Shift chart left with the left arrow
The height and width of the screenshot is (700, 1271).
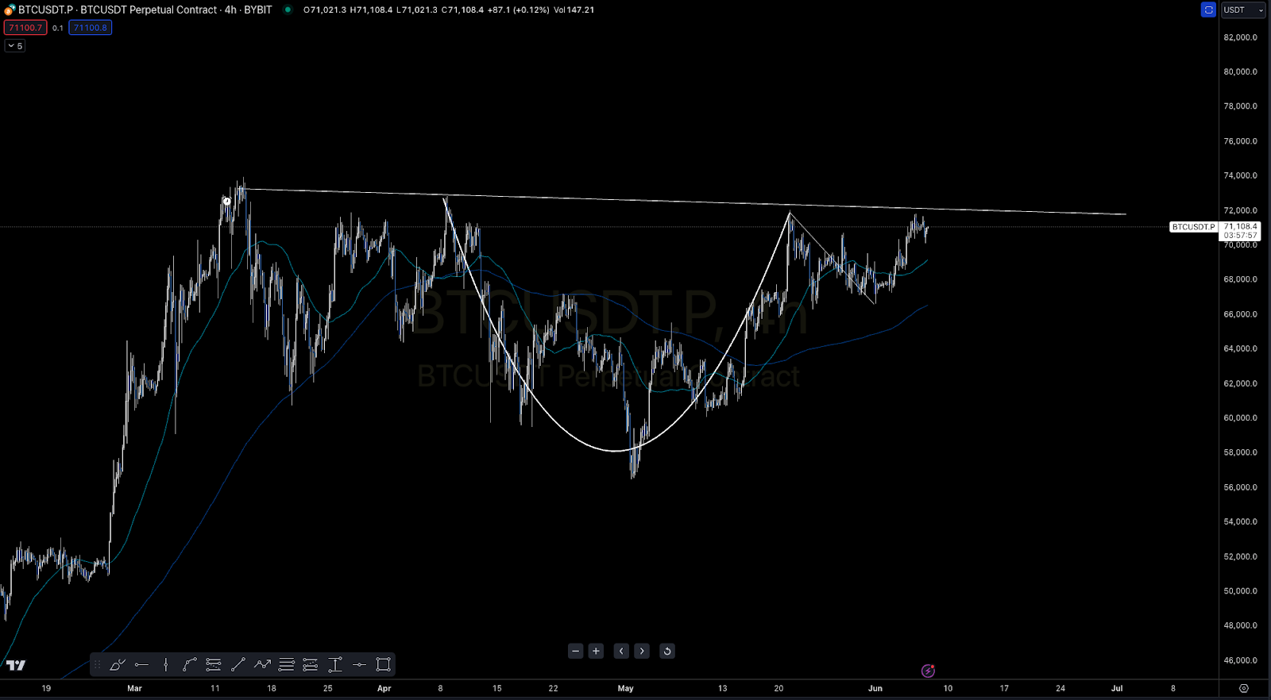(x=621, y=651)
